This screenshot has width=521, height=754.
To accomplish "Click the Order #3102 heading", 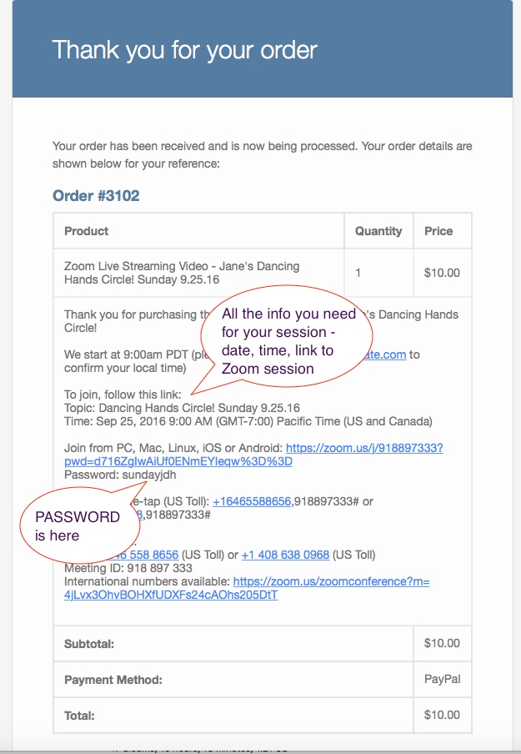I will [x=96, y=196].
